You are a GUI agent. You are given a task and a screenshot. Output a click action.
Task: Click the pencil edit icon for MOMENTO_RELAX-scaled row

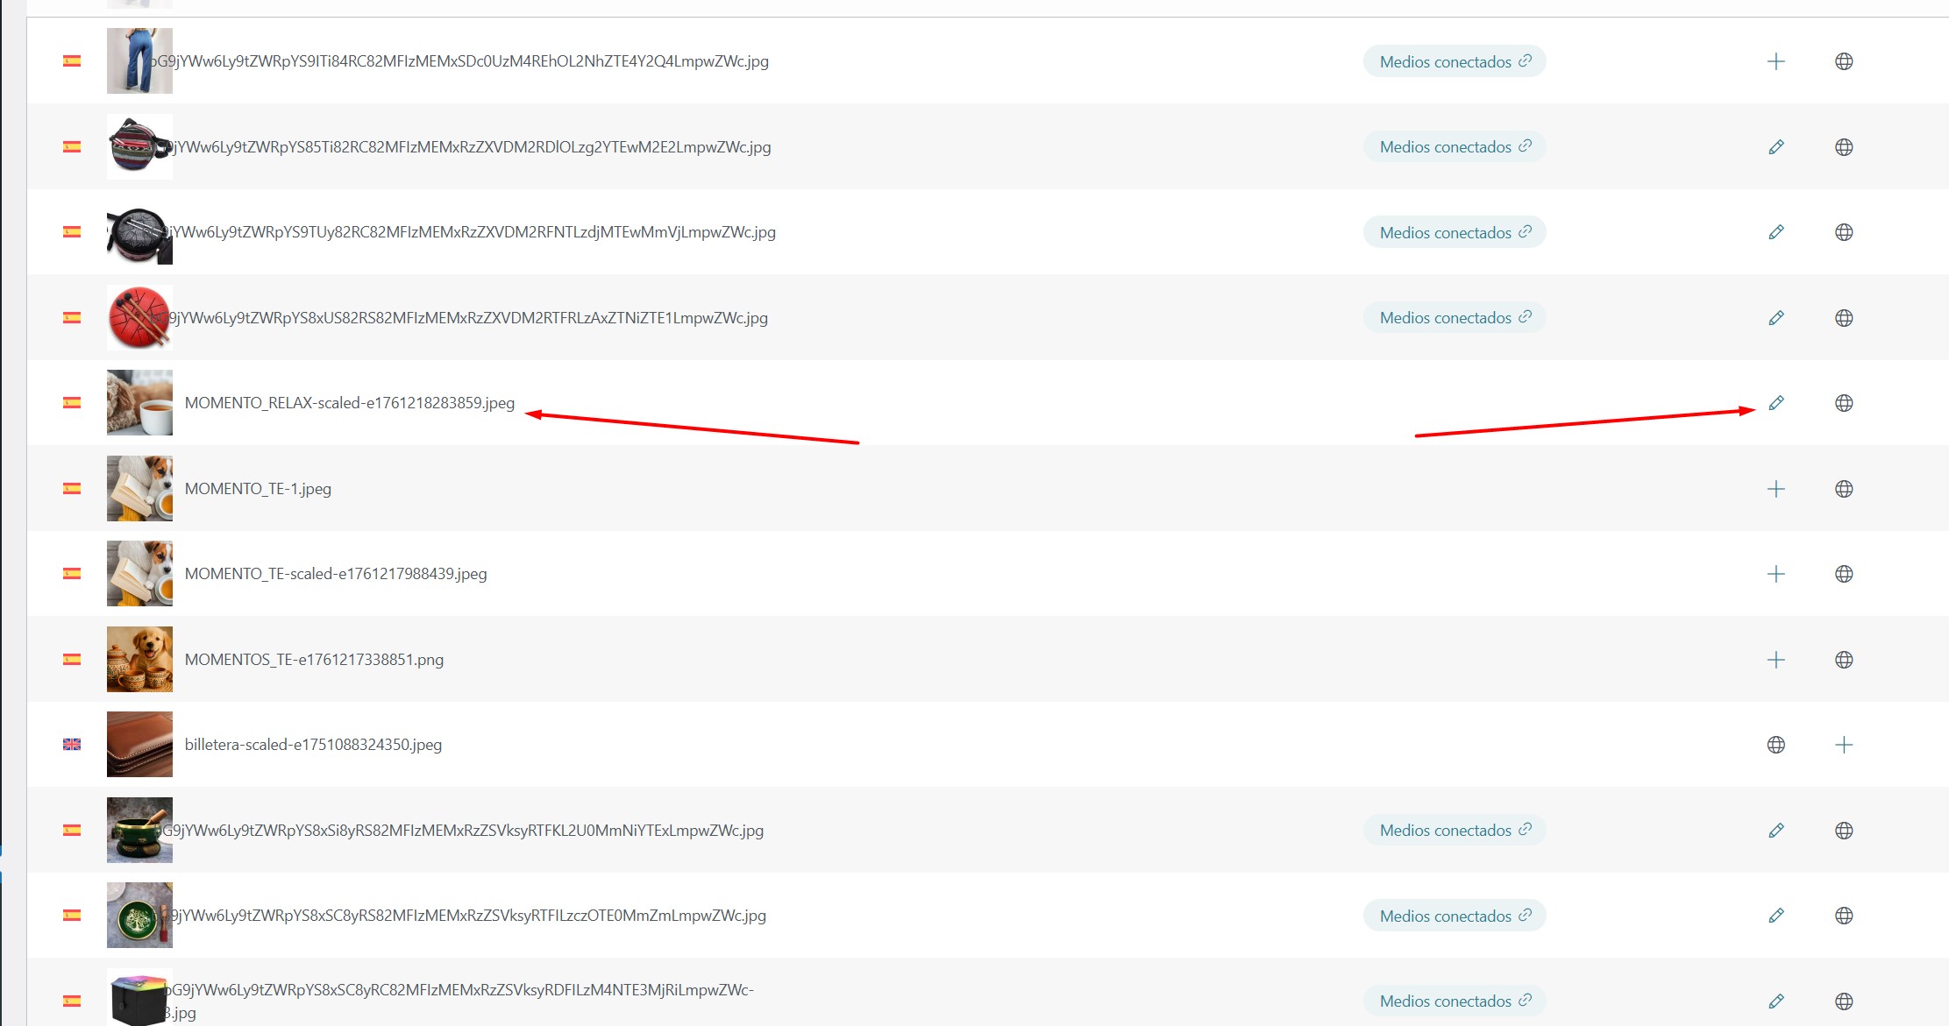[x=1775, y=403]
